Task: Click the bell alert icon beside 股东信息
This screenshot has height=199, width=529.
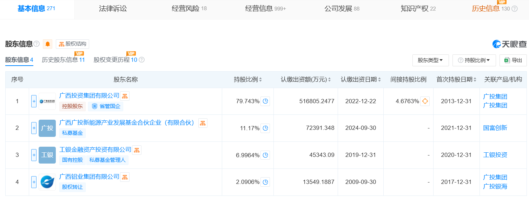Action: (x=48, y=44)
